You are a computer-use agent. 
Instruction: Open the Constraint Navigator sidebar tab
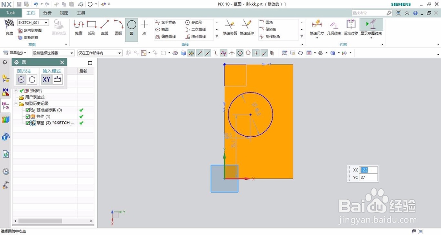[x=6, y=92]
